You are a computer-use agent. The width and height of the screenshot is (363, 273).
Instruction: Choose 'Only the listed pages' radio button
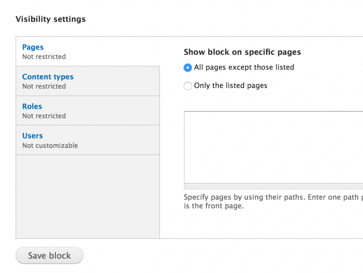[188, 86]
